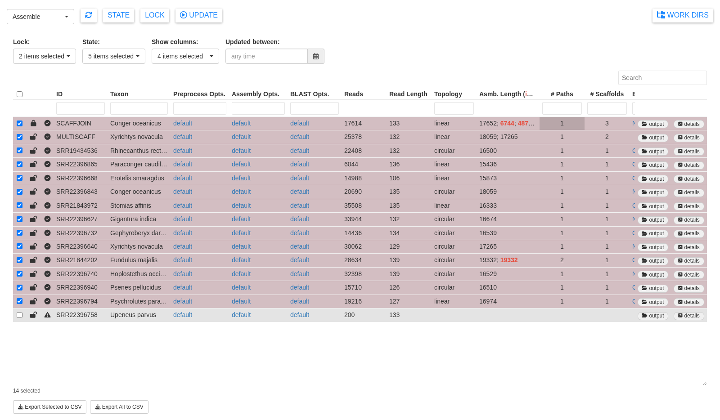Click status check icon for SCAFFJOIN
720x420 pixels.
(47, 123)
